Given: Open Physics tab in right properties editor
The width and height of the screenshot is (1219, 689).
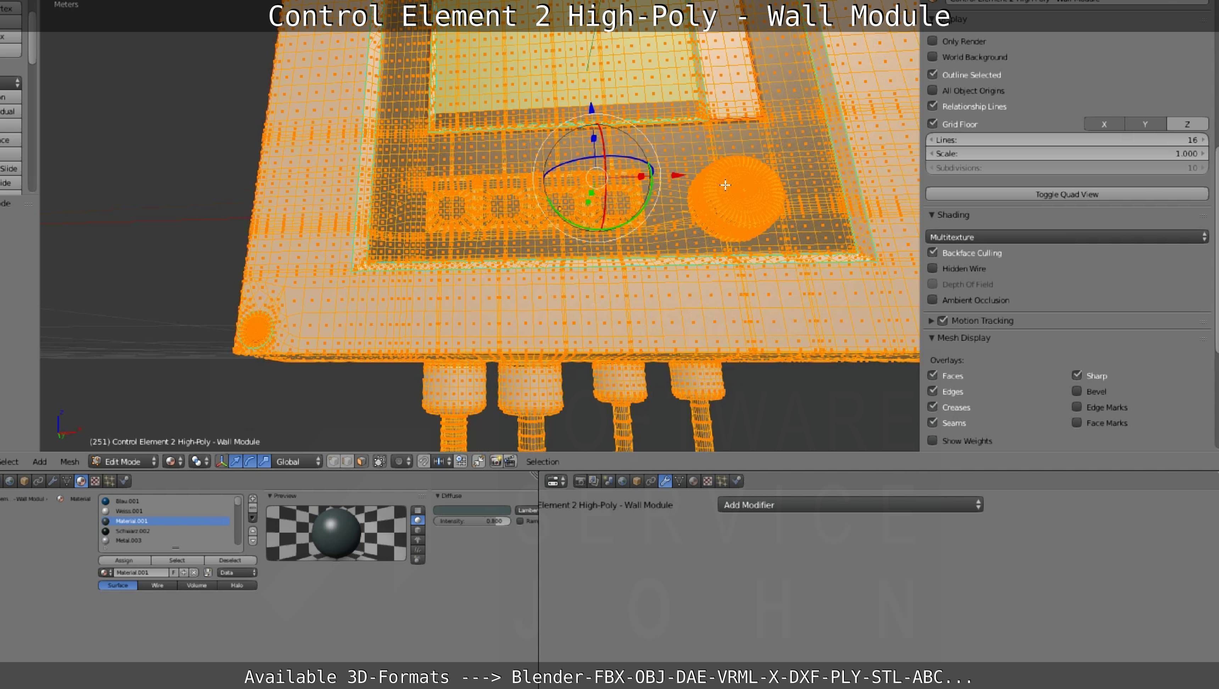Looking at the screenshot, I should click(x=736, y=481).
